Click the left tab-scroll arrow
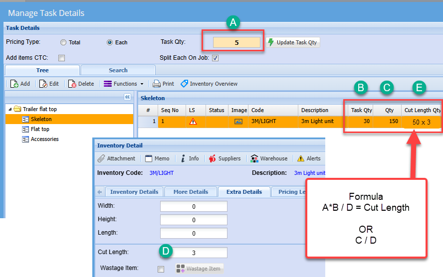Viewport: 443px width, 277px height. coord(100,192)
